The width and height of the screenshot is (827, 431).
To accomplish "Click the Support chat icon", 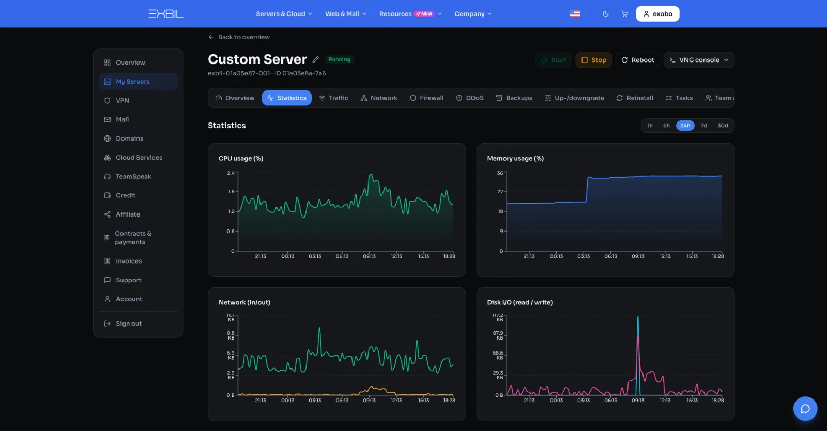I will coord(108,280).
